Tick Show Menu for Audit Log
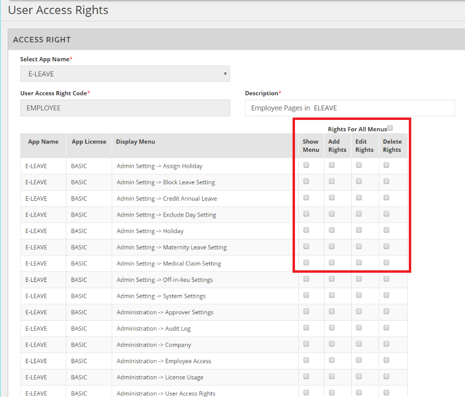 (x=306, y=327)
